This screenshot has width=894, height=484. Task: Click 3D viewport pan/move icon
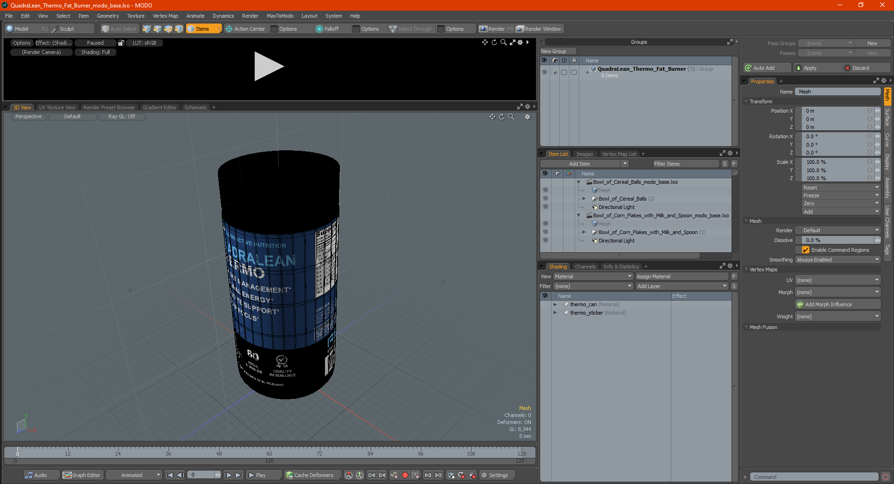click(492, 117)
